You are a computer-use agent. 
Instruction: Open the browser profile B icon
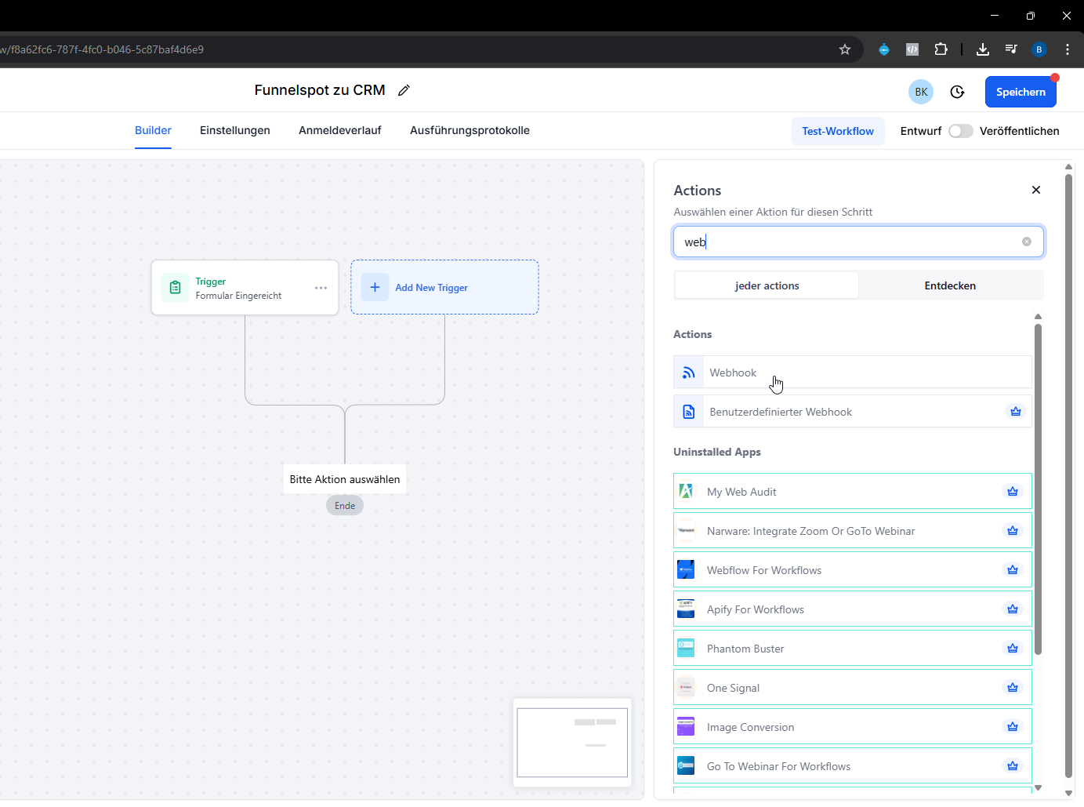click(x=1039, y=49)
